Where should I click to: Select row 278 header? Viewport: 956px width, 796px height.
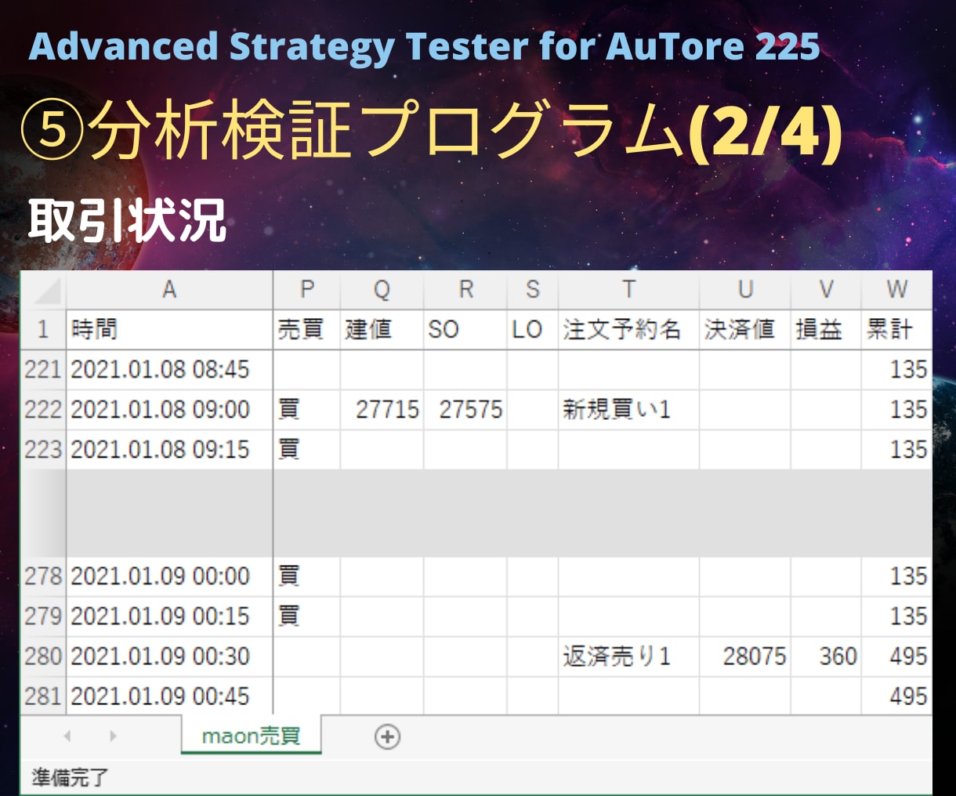(44, 576)
